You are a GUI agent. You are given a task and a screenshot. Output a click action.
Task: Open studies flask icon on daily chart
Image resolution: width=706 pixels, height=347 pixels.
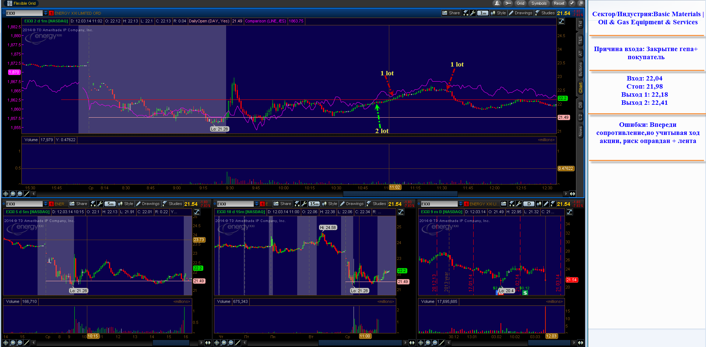click(553, 204)
